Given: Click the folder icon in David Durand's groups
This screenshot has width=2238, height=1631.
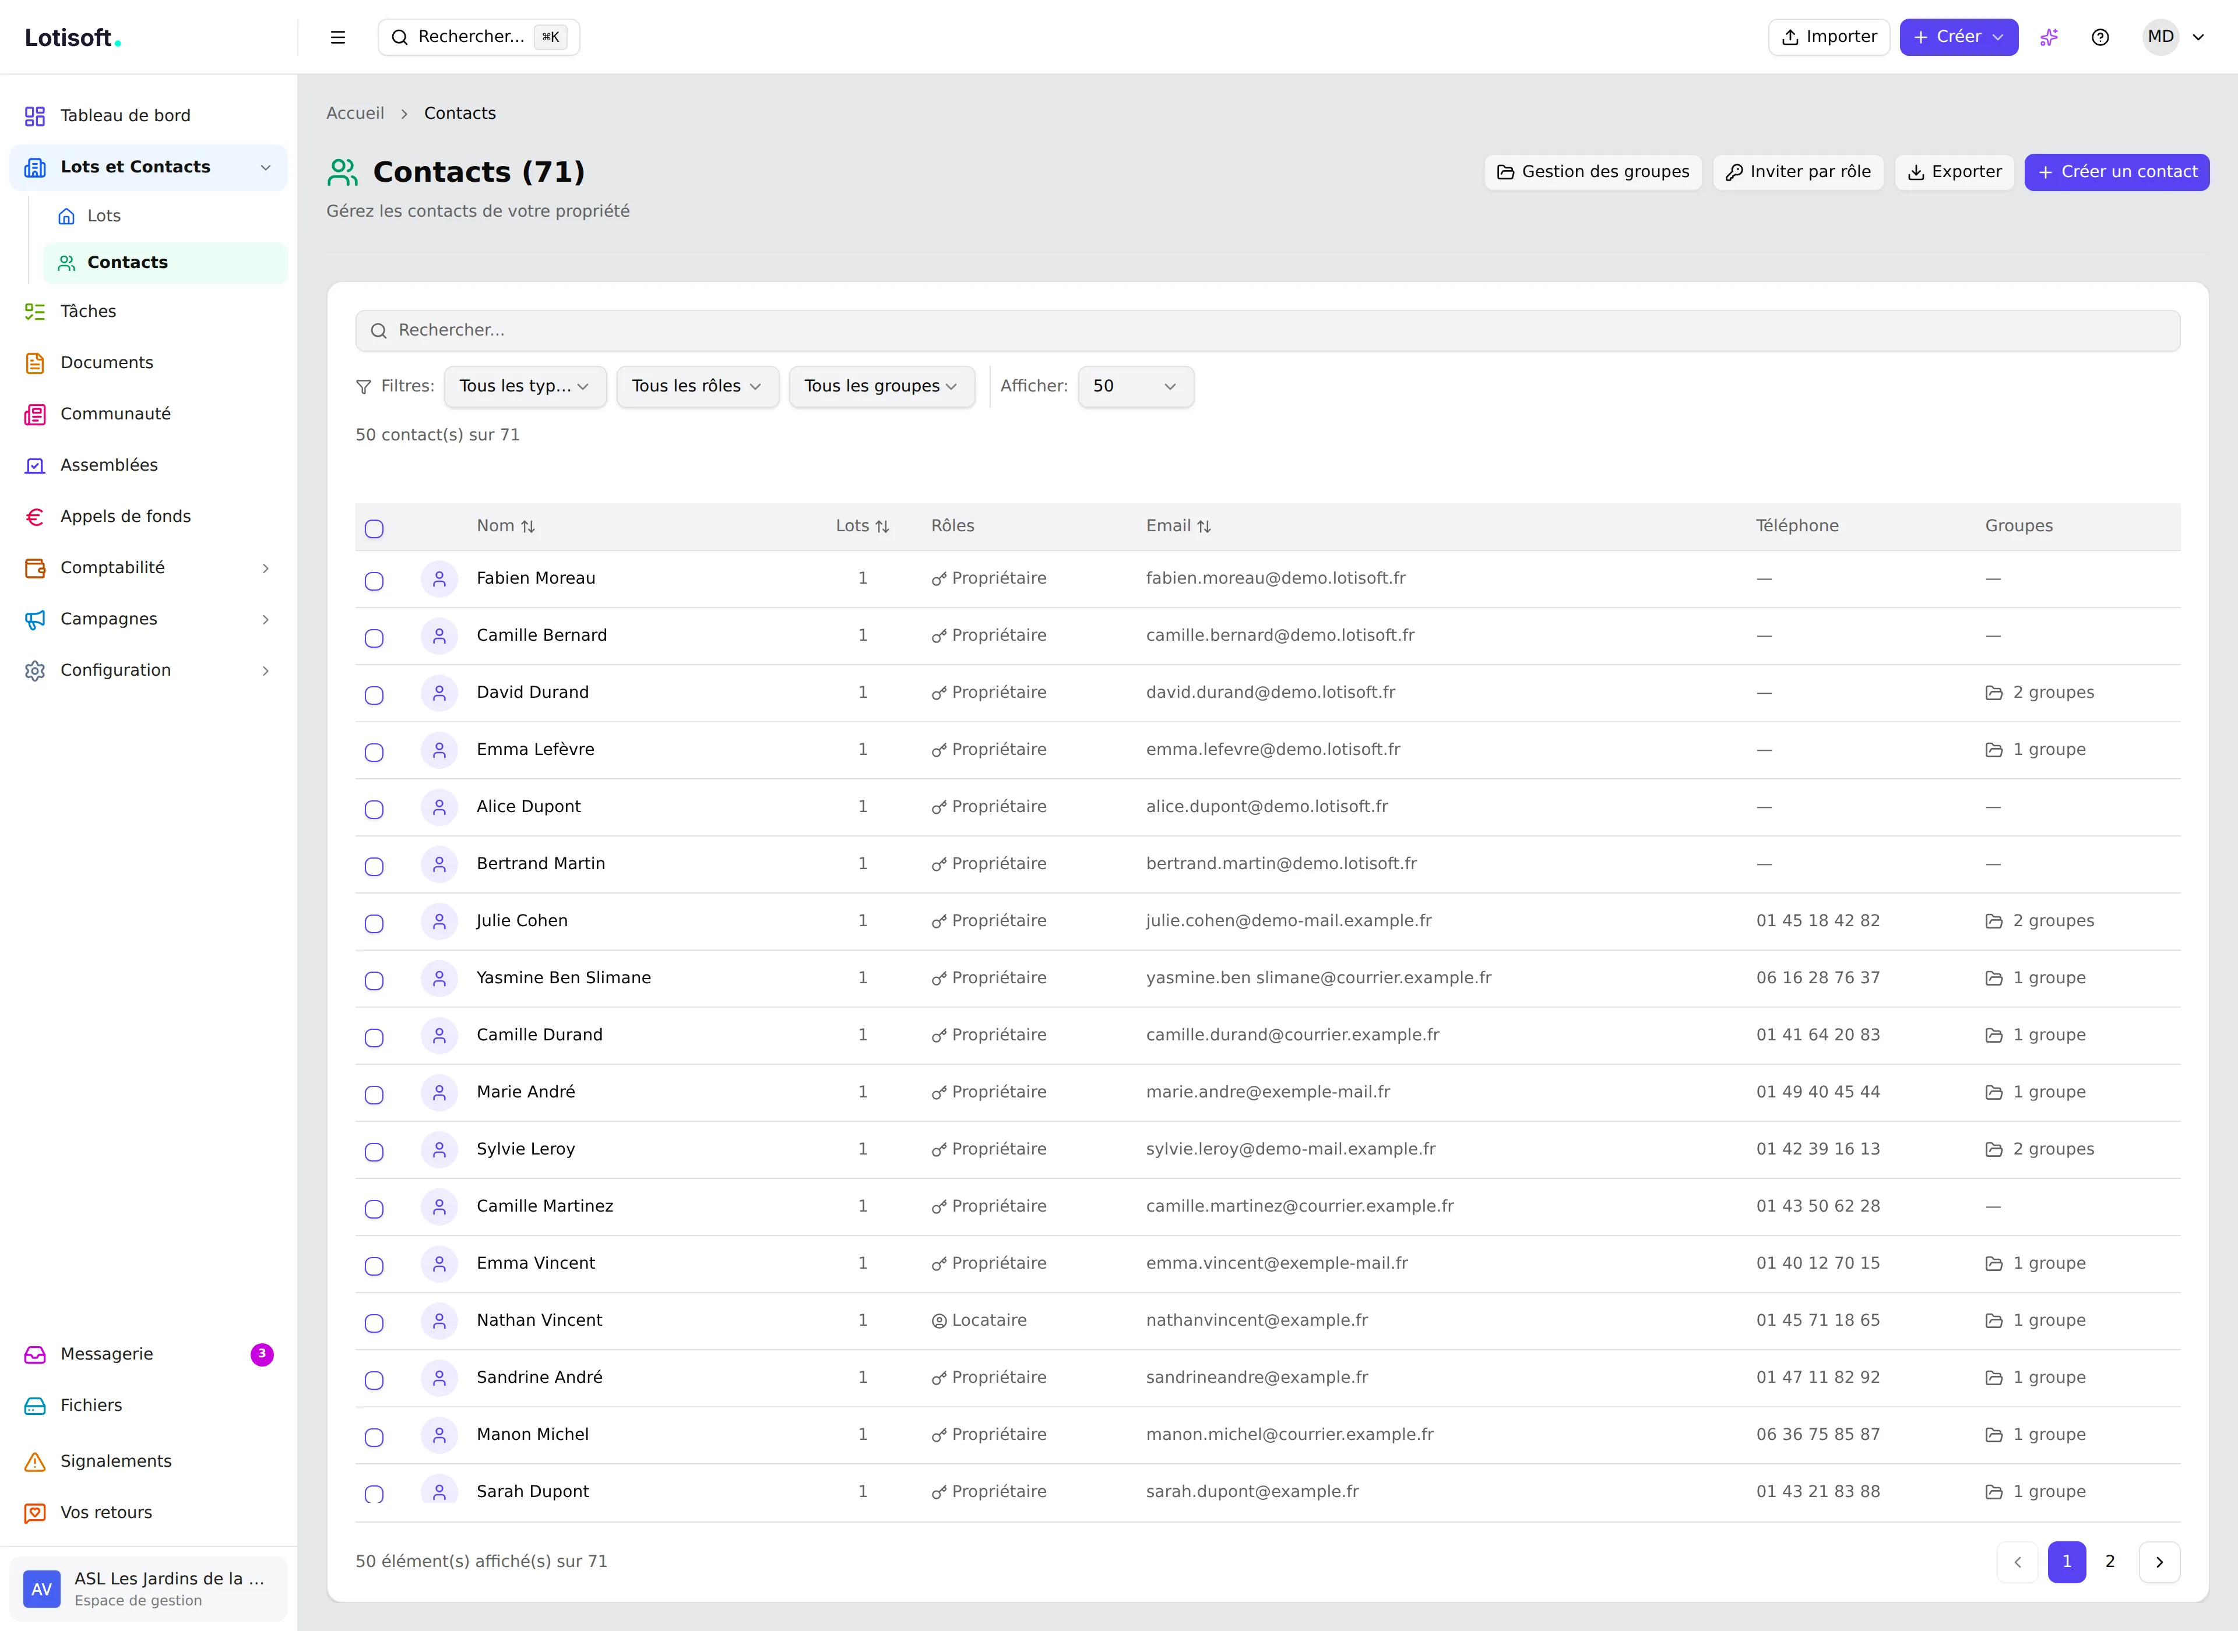Looking at the screenshot, I should 1994,693.
